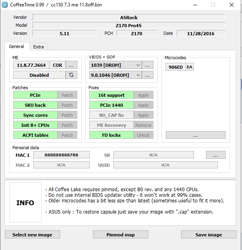This screenshot has width=242, height=250.
Task: Open GOP 9.0.1046 browse ellipsis button
Action: point(147,75)
